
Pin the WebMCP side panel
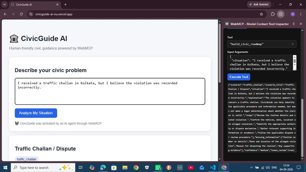[x=293, y=24]
